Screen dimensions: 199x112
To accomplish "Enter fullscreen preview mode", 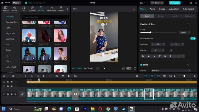I will point(135,69).
